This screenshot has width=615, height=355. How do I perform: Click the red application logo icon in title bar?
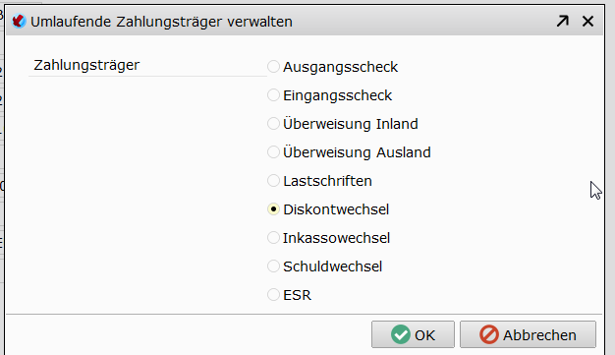19,22
